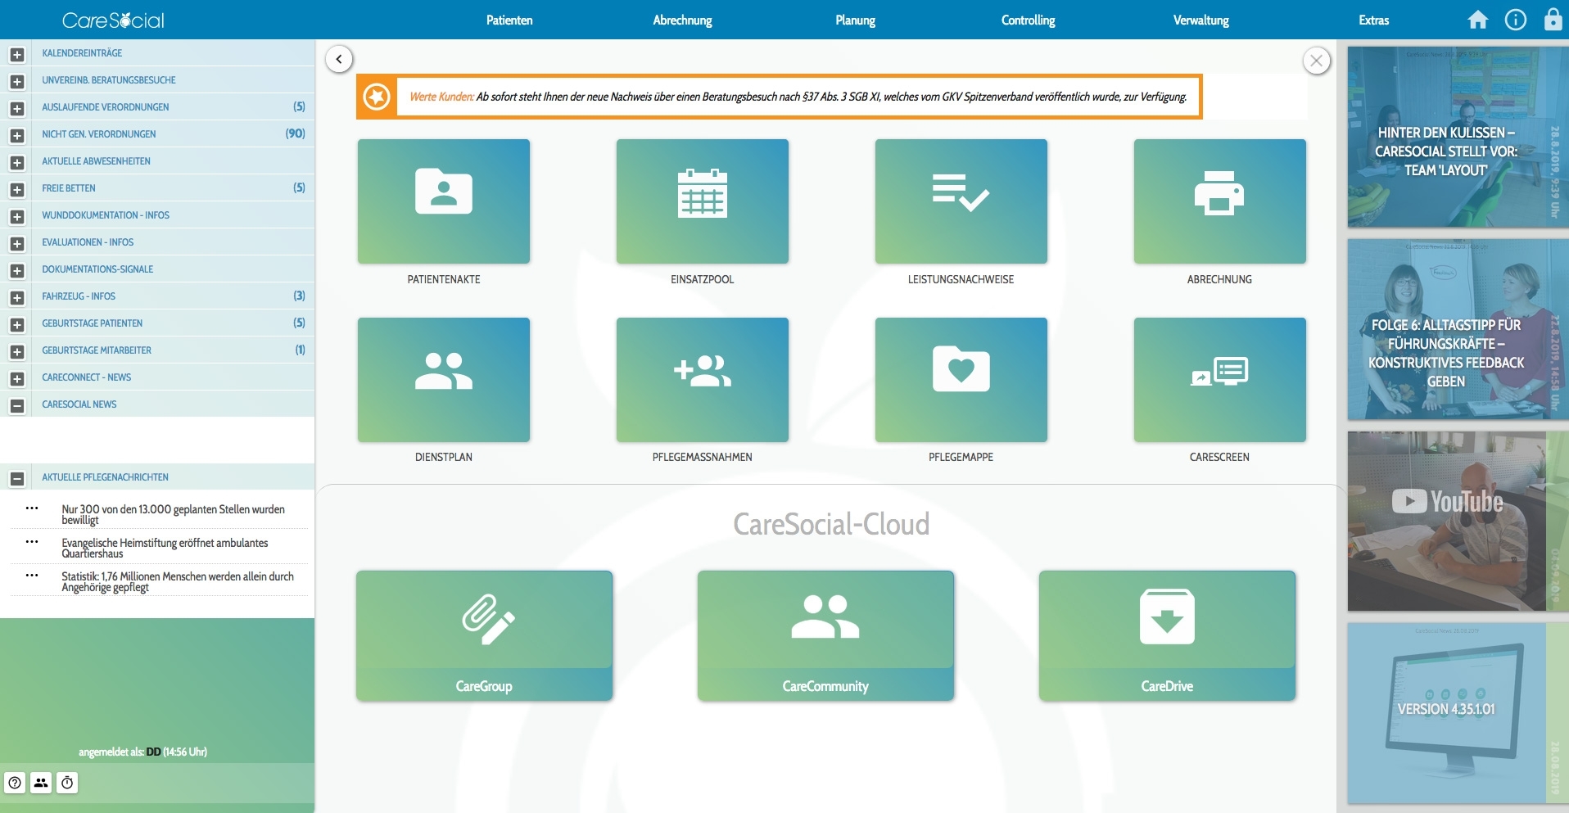This screenshot has height=813, width=1569.
Task: Go to the home page icon
Action: point(1478,20)
